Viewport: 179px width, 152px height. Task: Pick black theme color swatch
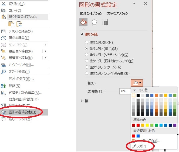click(138, 95)
